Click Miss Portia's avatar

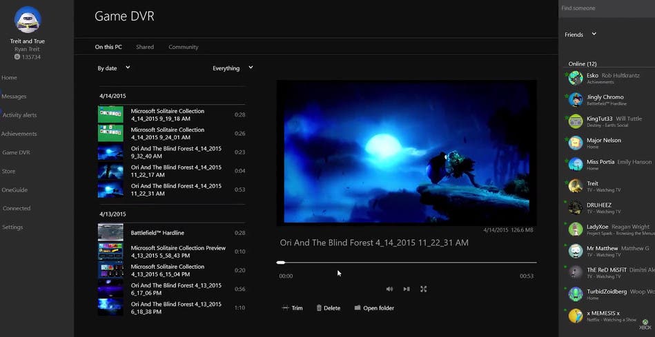575,164
